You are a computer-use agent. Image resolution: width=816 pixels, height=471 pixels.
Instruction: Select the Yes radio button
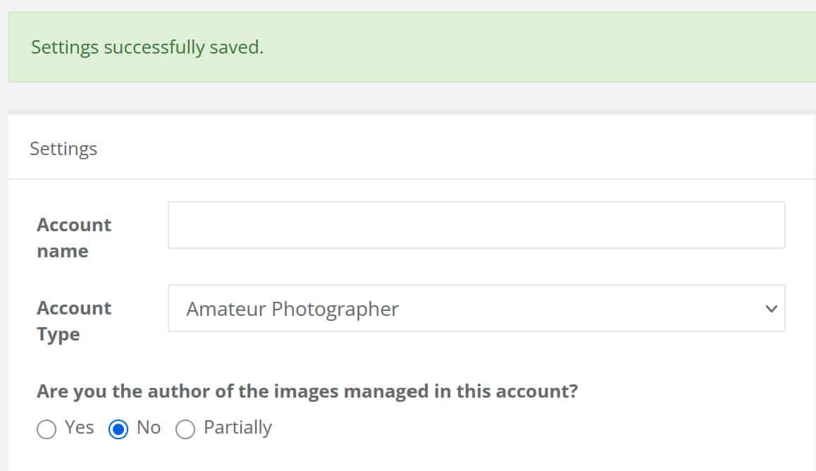click(47, 429)
